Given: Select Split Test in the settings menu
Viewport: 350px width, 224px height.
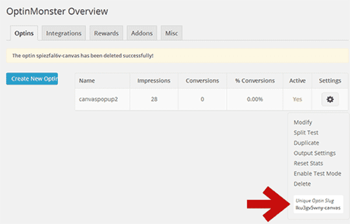Looking at the screenshot, I should tap(306, 133).
